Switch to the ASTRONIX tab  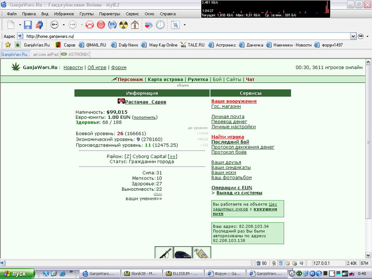point(75,54)
